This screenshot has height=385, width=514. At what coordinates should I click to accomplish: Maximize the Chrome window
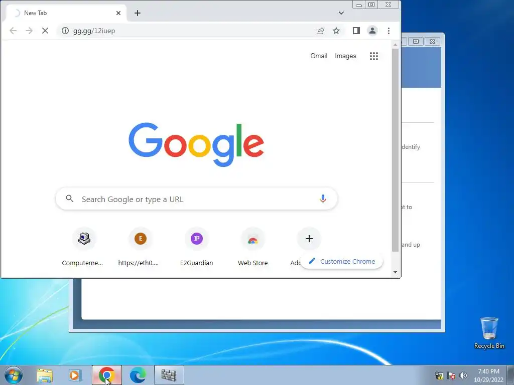tap(371, 5)
